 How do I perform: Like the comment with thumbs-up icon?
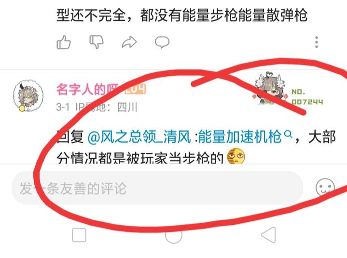coord(64,42)
